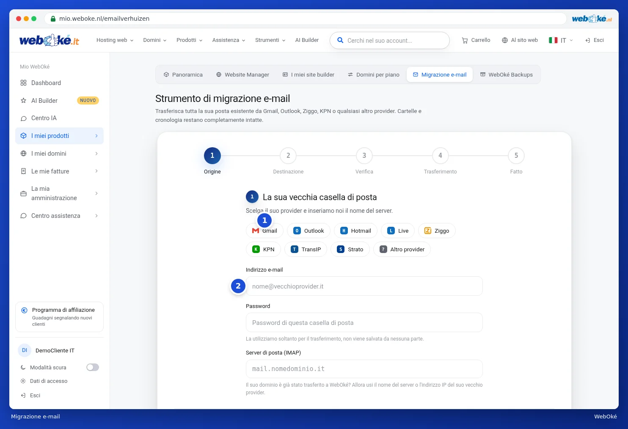Viewport: 628px width, 429px height.
Task: Open the Hosting web dropdown menu
Action: (x=115, y=40)
